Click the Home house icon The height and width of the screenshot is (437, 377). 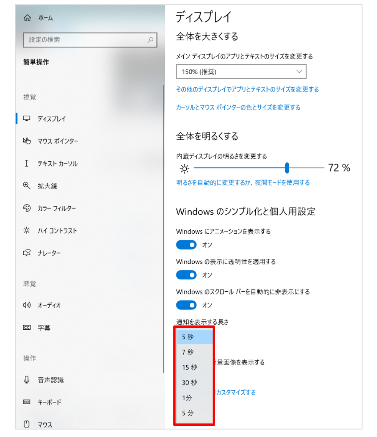27,18
